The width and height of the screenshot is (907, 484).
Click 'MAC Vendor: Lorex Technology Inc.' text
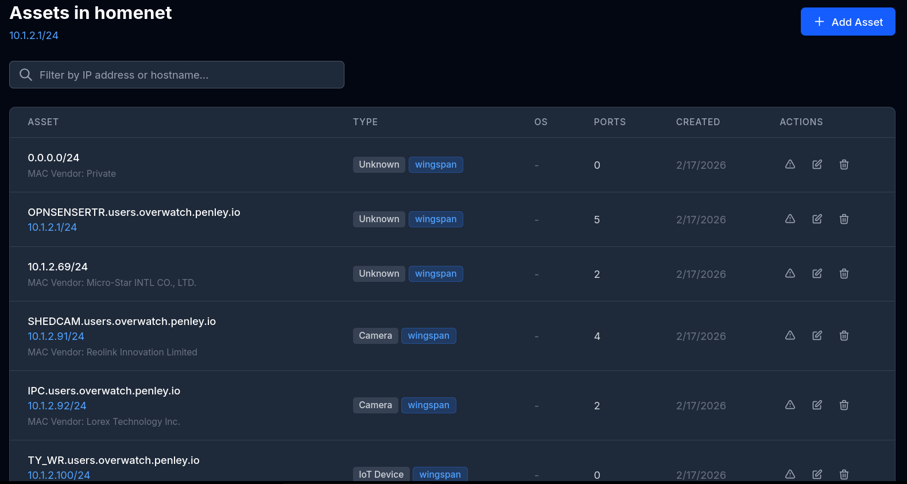(104, 421)
